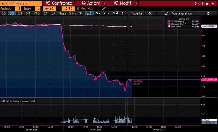Click the OVS IM Equity legend color swatch
Viewport: 218px width, 132px height.
[x=169, y=21]
